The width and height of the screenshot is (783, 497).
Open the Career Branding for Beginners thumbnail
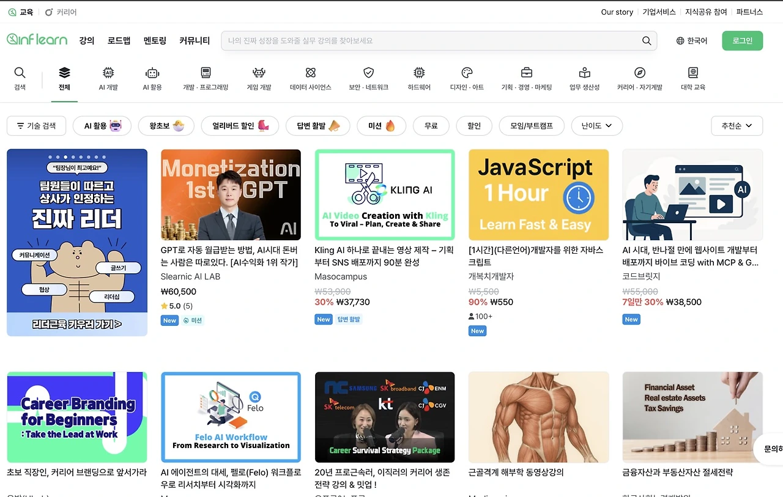77,418
